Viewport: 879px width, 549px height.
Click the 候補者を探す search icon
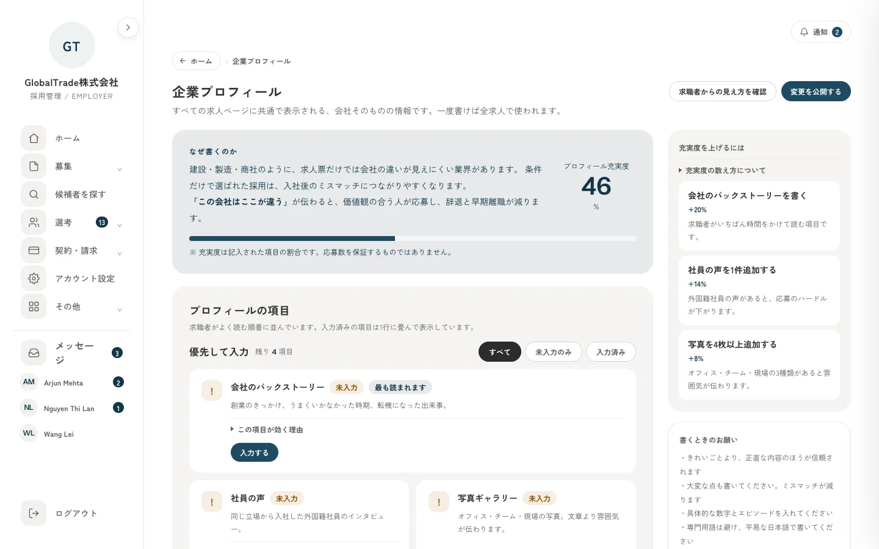[x=34, y=195]
